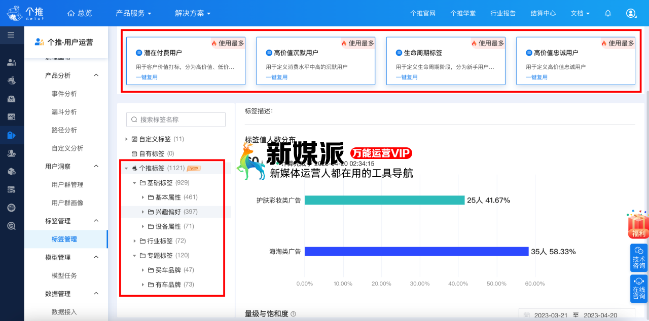Click the 个推·用户运营 header icon
This screenshot has width=649, height=321.
coord(39,42)
